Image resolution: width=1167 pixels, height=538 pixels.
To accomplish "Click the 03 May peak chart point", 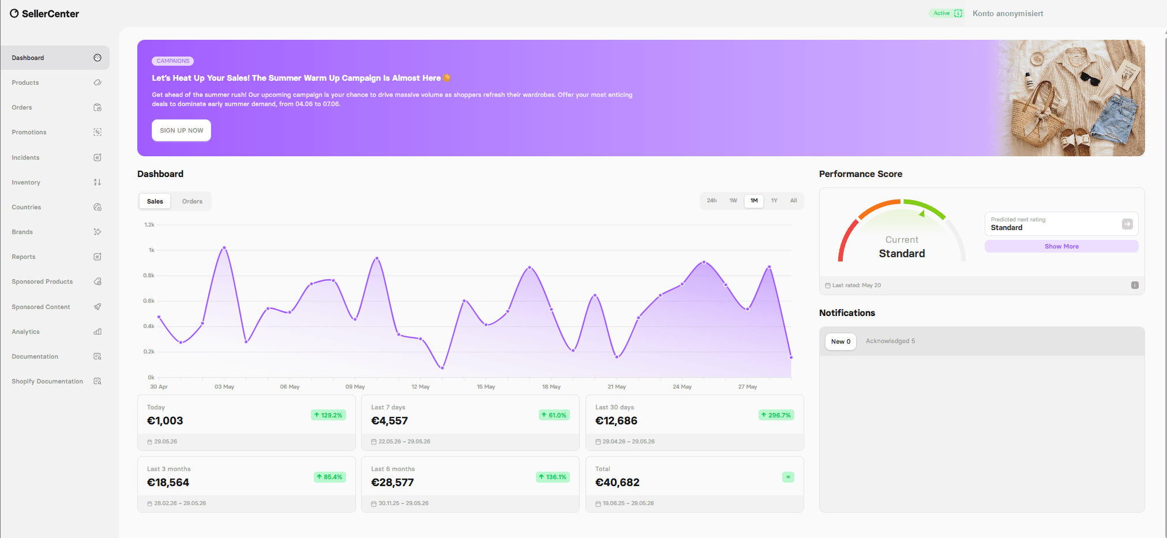I will pos(224,247).
